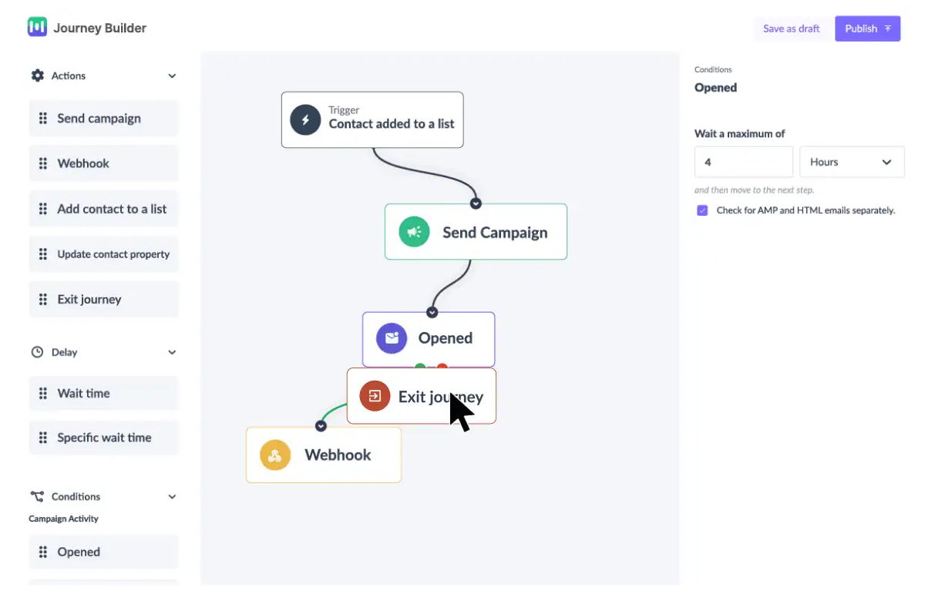The width and height of the screenshot is (925, 591).
Task: Uncheck AMP and HTML emails separately option
Action: coord(702,210)
